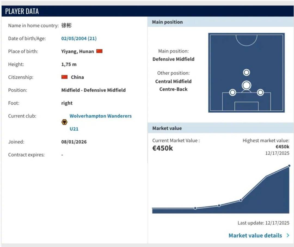Expand Market value details chevron arrow
Image resolution: width=294 pixels, height=247 pixels.
coord(288,236)
